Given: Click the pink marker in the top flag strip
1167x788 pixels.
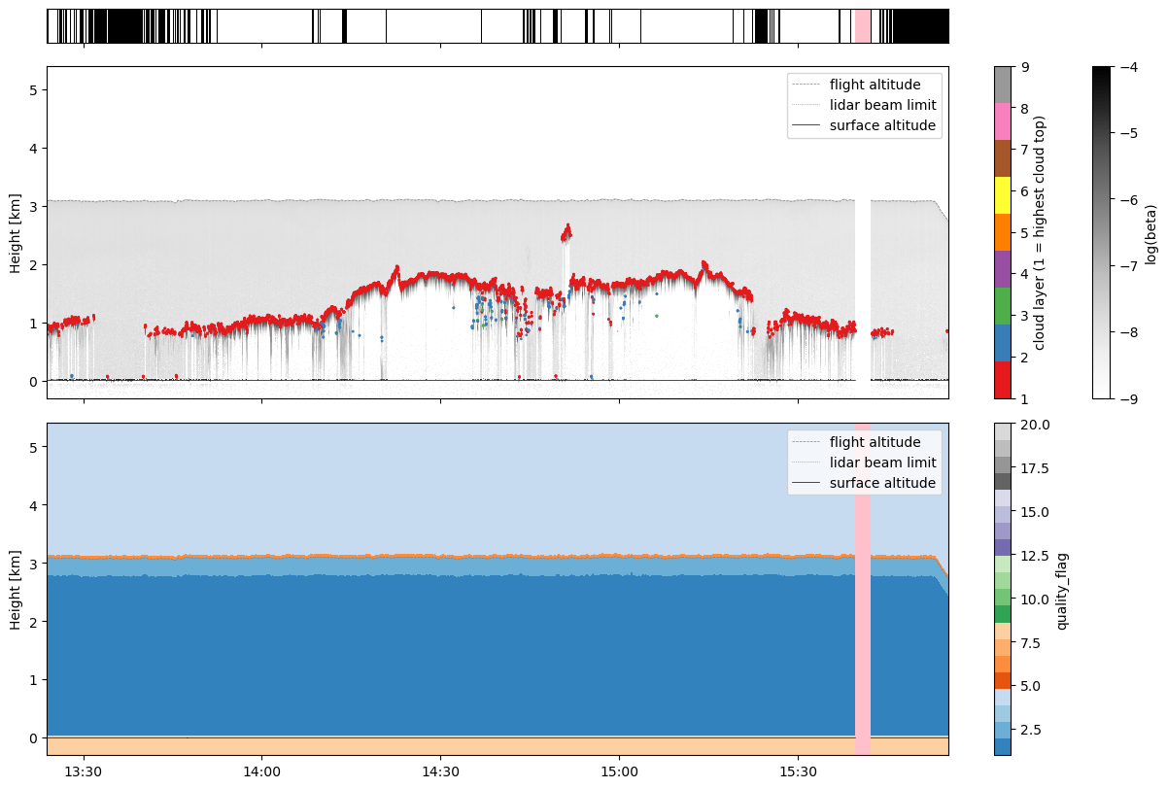Looking at the screenshot, I should [863, 26].
